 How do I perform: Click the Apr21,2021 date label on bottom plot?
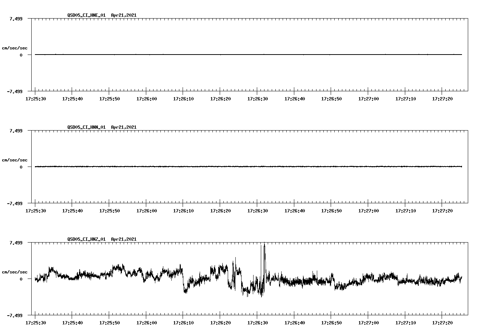coord(123,239)
